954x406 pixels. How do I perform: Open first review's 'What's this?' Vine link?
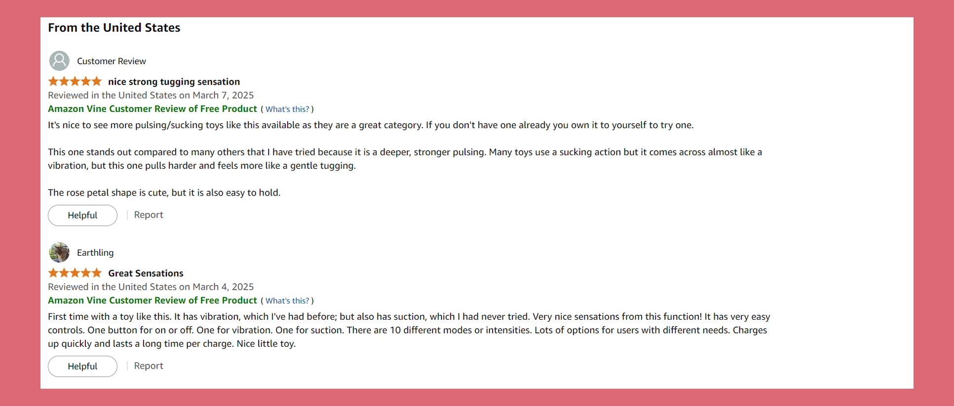287,109
